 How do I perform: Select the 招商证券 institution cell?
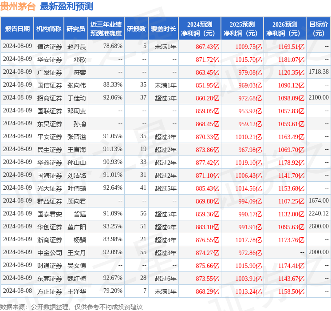click(x=50, y=98)
